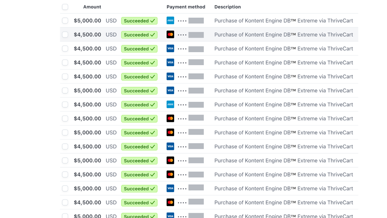Viewport: 387px width, 218px height.
Task: Click the Mastercard icon in the second payment row
Action: (x=170, y=35)
